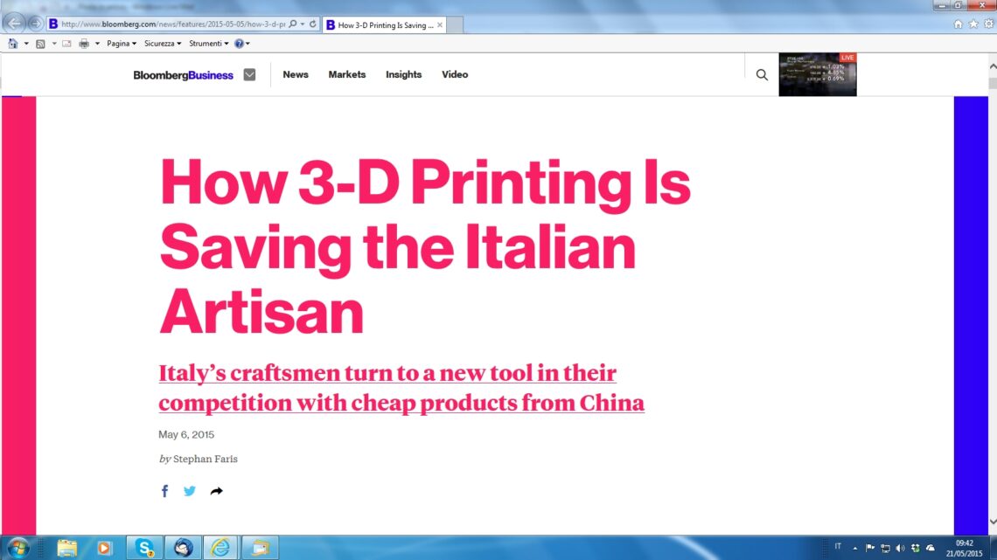997x560 pixels.
Task: Share the article on Twitter
Action: coord(190,491)
